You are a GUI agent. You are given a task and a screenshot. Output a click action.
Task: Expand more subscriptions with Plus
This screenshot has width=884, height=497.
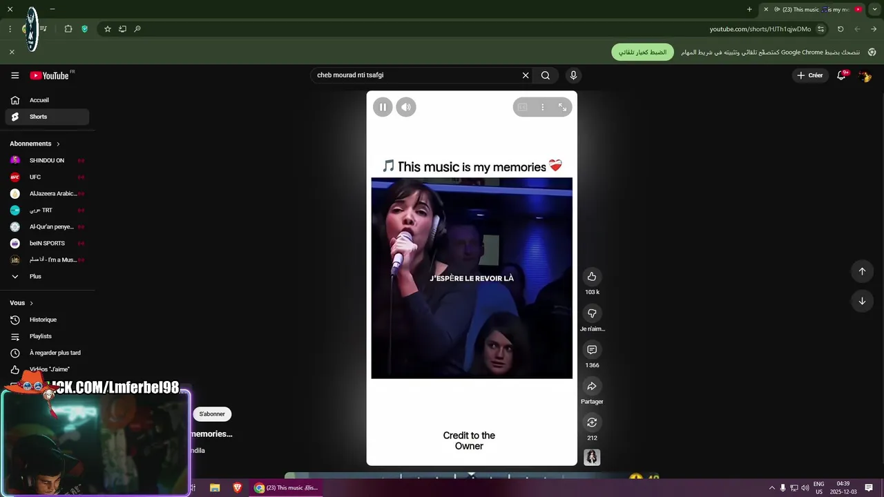point(47,276)
